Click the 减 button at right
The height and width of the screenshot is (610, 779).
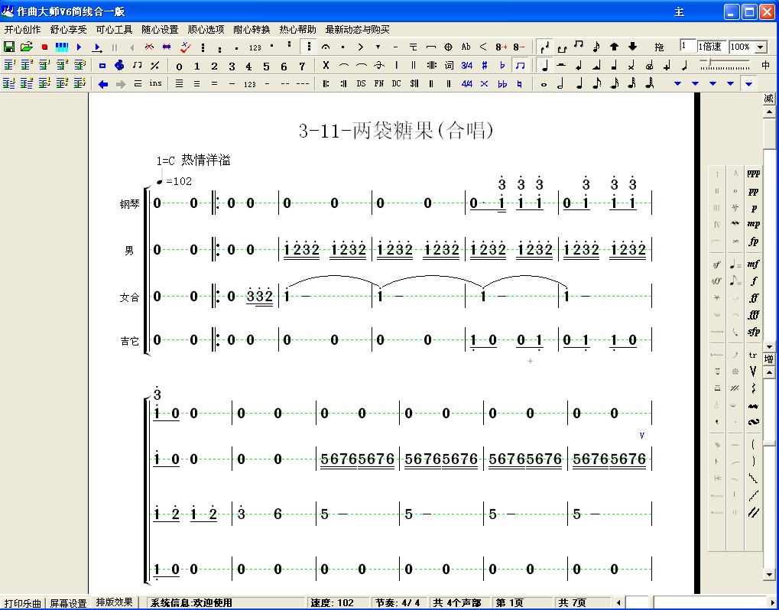pos(768,99)
